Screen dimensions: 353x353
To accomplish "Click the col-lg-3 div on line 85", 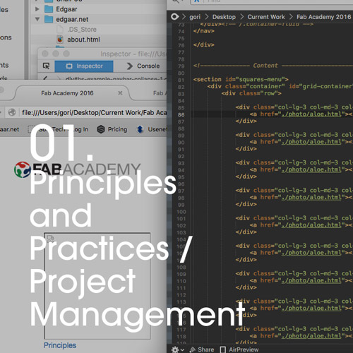I will click(x=294, y=107).
